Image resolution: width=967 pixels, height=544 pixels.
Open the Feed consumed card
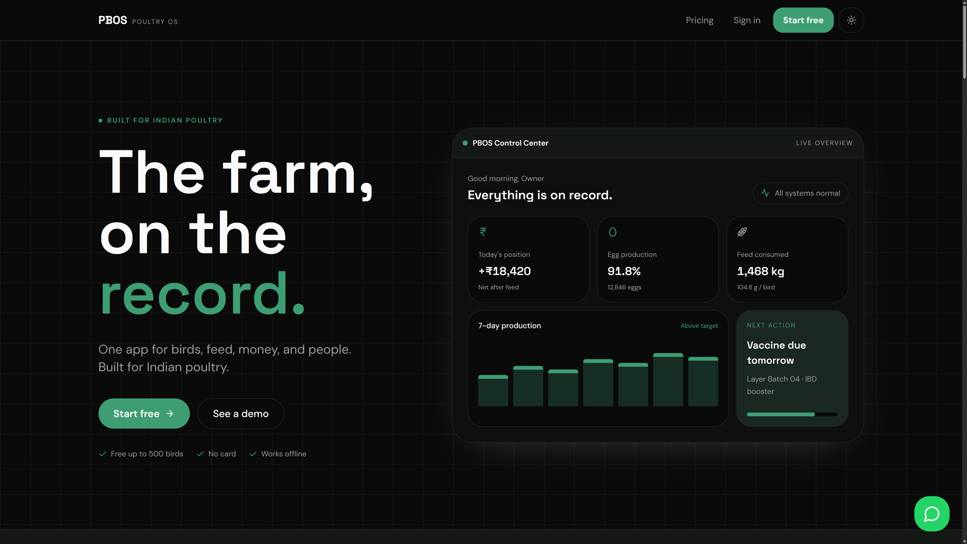point(787,259)
